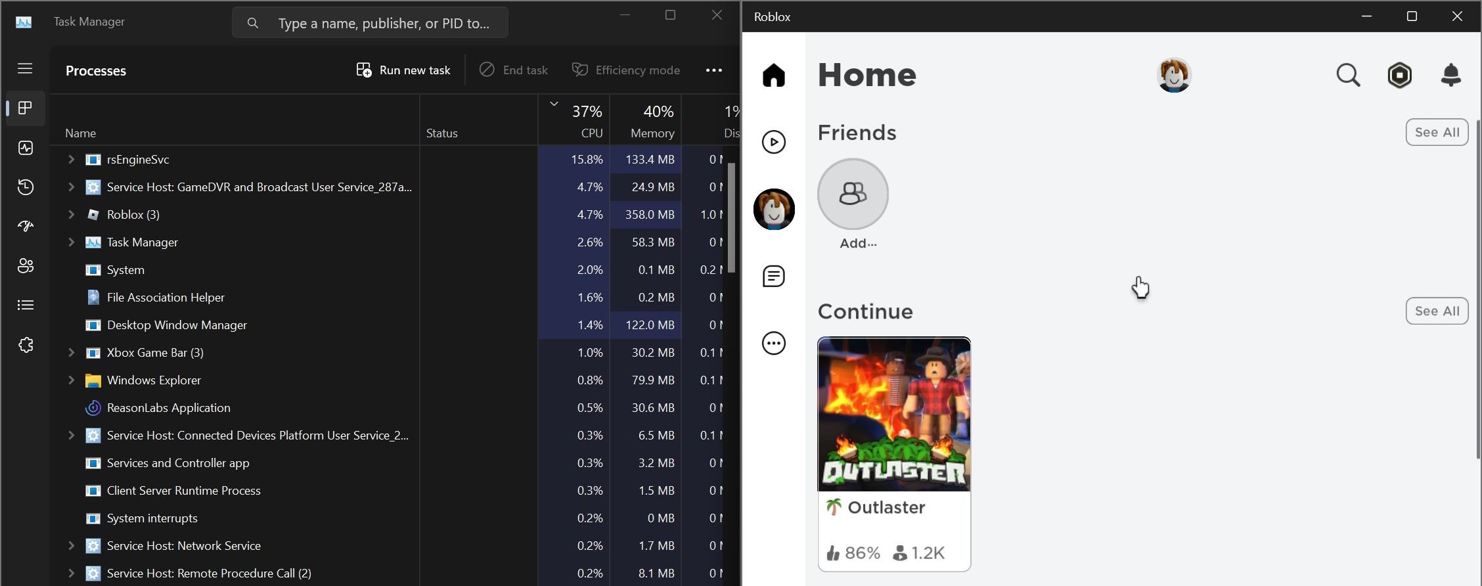The image size is (1482, 586).
Task: Click End task button
Action: pyautogui.click(x=514, y=70)
